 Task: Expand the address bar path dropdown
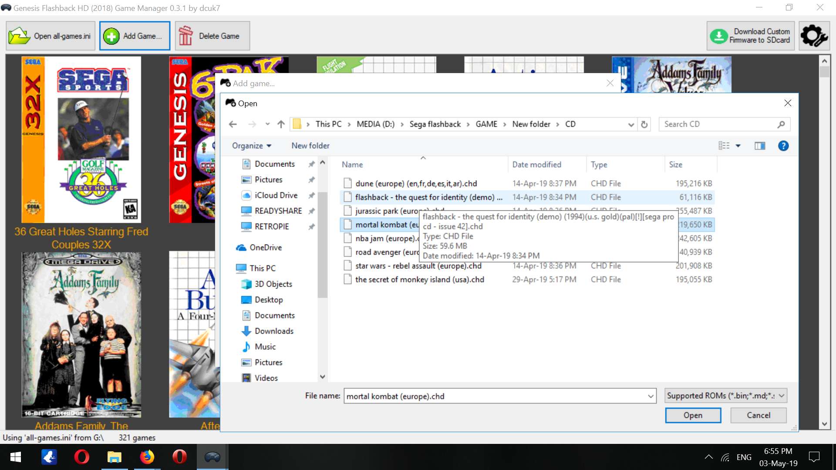tap(631, 124)
